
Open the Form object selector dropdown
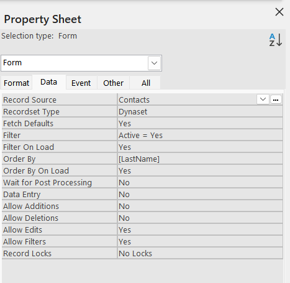tap(154, 63)
